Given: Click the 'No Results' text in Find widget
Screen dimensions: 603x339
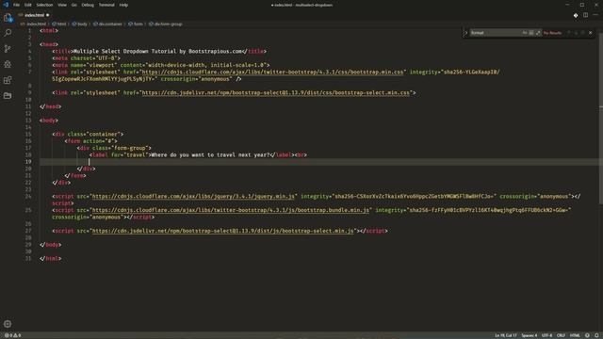Looking at the screenshot, I should [552, 33].
